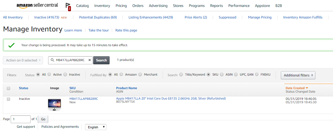Search by Title/Keyword radio option
The height and width of the screenshot is (137, 333).
[x=181, y=74]
